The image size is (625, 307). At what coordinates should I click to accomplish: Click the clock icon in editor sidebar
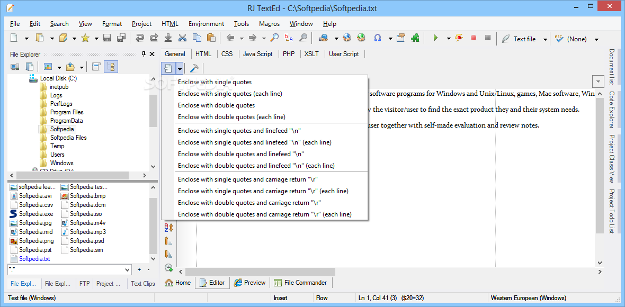pyautogui.click(x=168, y=268)
